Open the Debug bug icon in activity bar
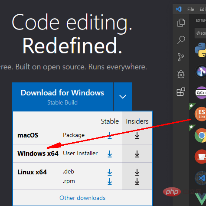The width and height of the screenshot is (206, 206). tap(181, 75)
